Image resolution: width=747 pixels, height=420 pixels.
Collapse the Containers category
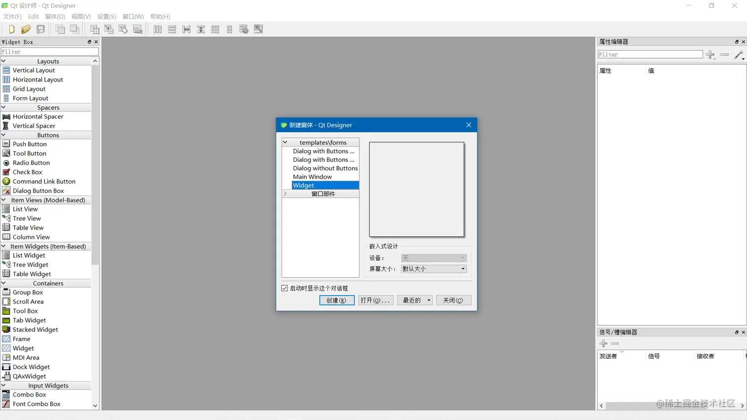click(3, 283)
